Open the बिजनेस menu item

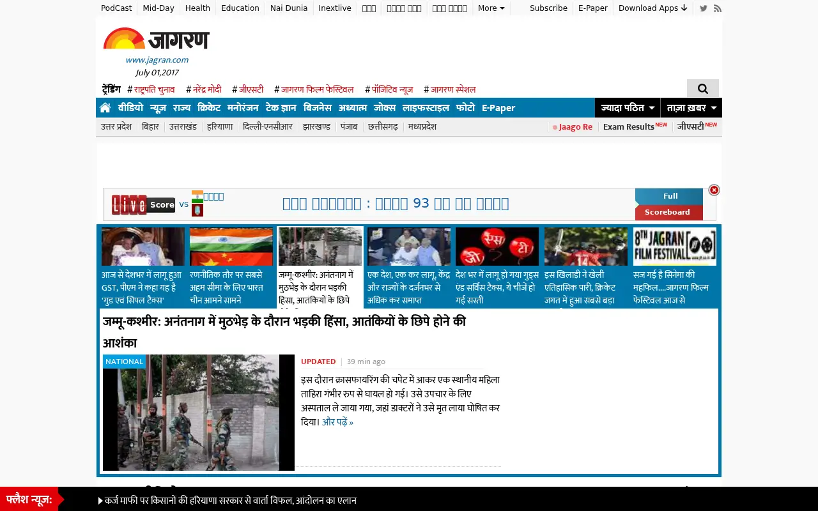pyautogui.click(x=318, y=108)
